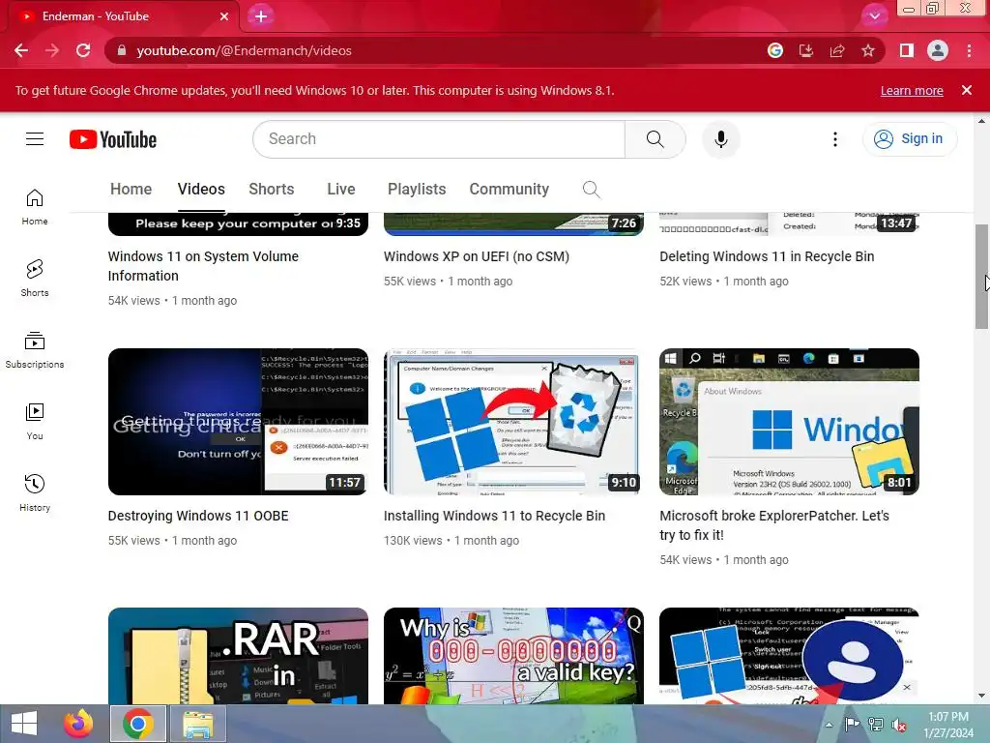Open the tab search dropdown arrow
This screenshot has width=990, height=743.
coord(874,16)
